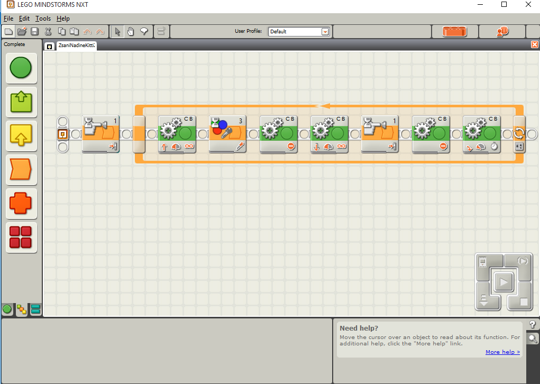Open the orange Flow palette group
540x384 pixels.
[21, 169]
